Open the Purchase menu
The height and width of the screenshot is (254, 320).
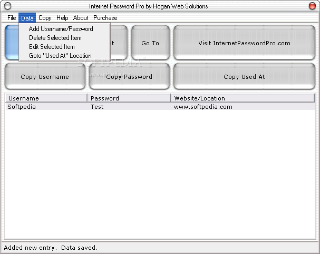105,18
